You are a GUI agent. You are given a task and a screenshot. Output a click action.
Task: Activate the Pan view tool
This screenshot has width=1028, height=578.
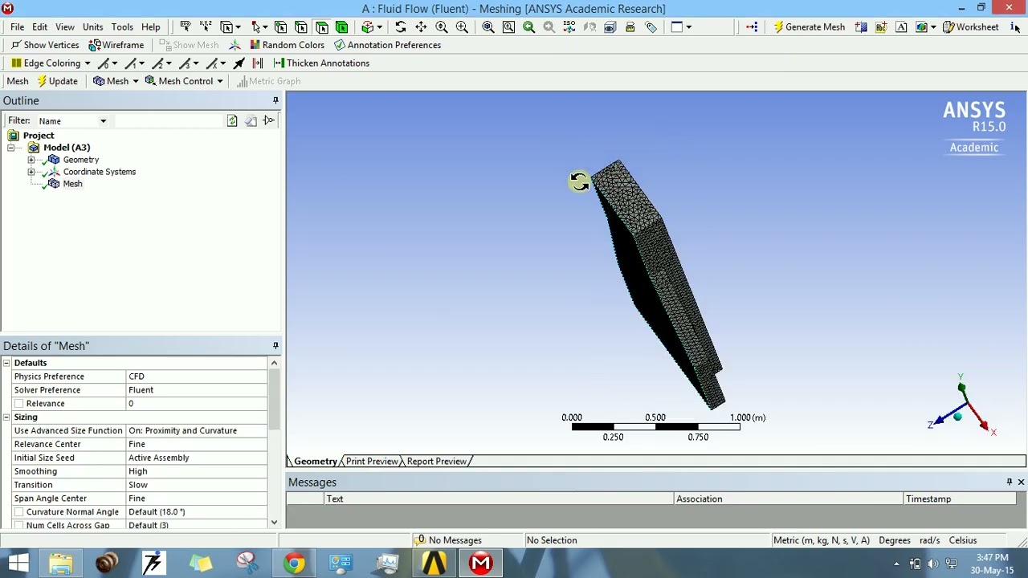pos(421,26)
